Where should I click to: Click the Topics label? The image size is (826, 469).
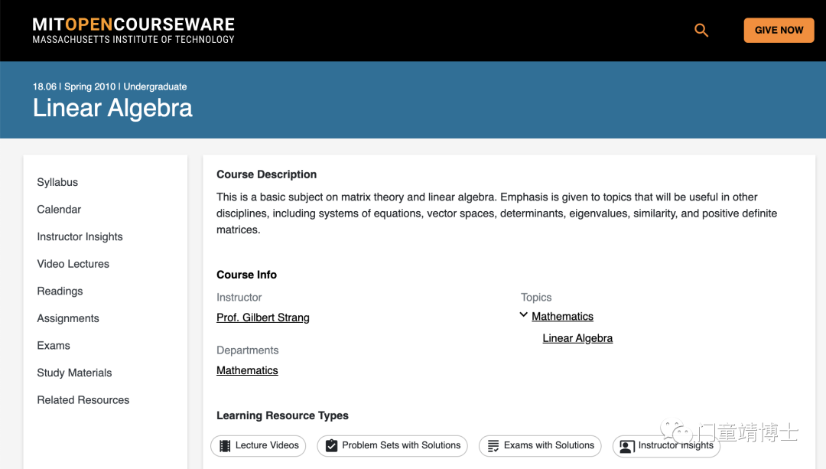[536, 297]
